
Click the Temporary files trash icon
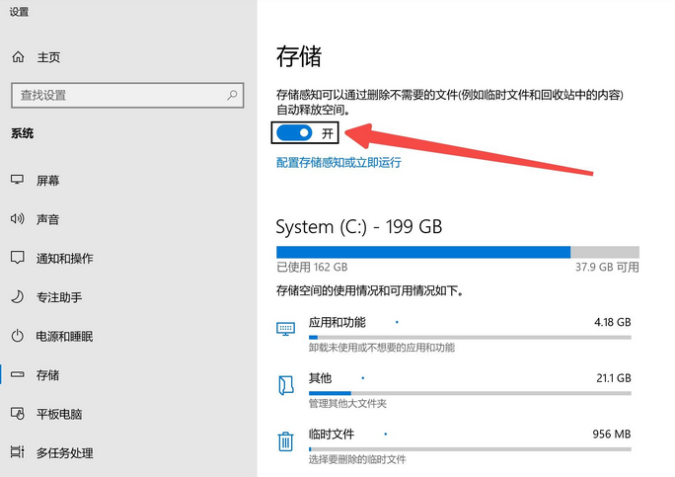[x=286, y=441]
